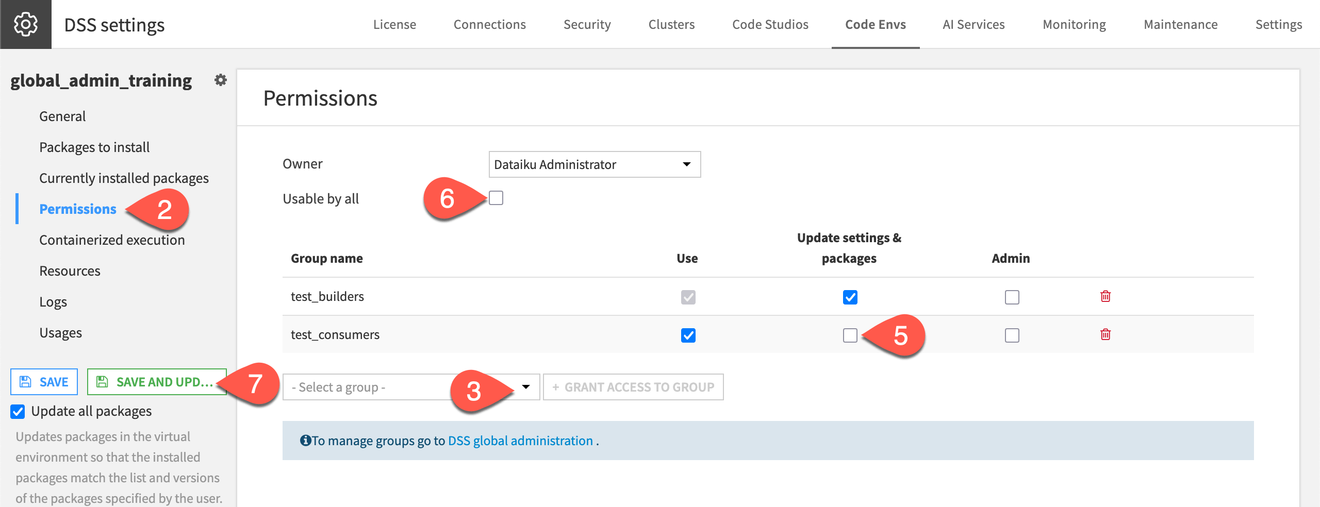Open the Maintenance tab

click(1180, 24)
